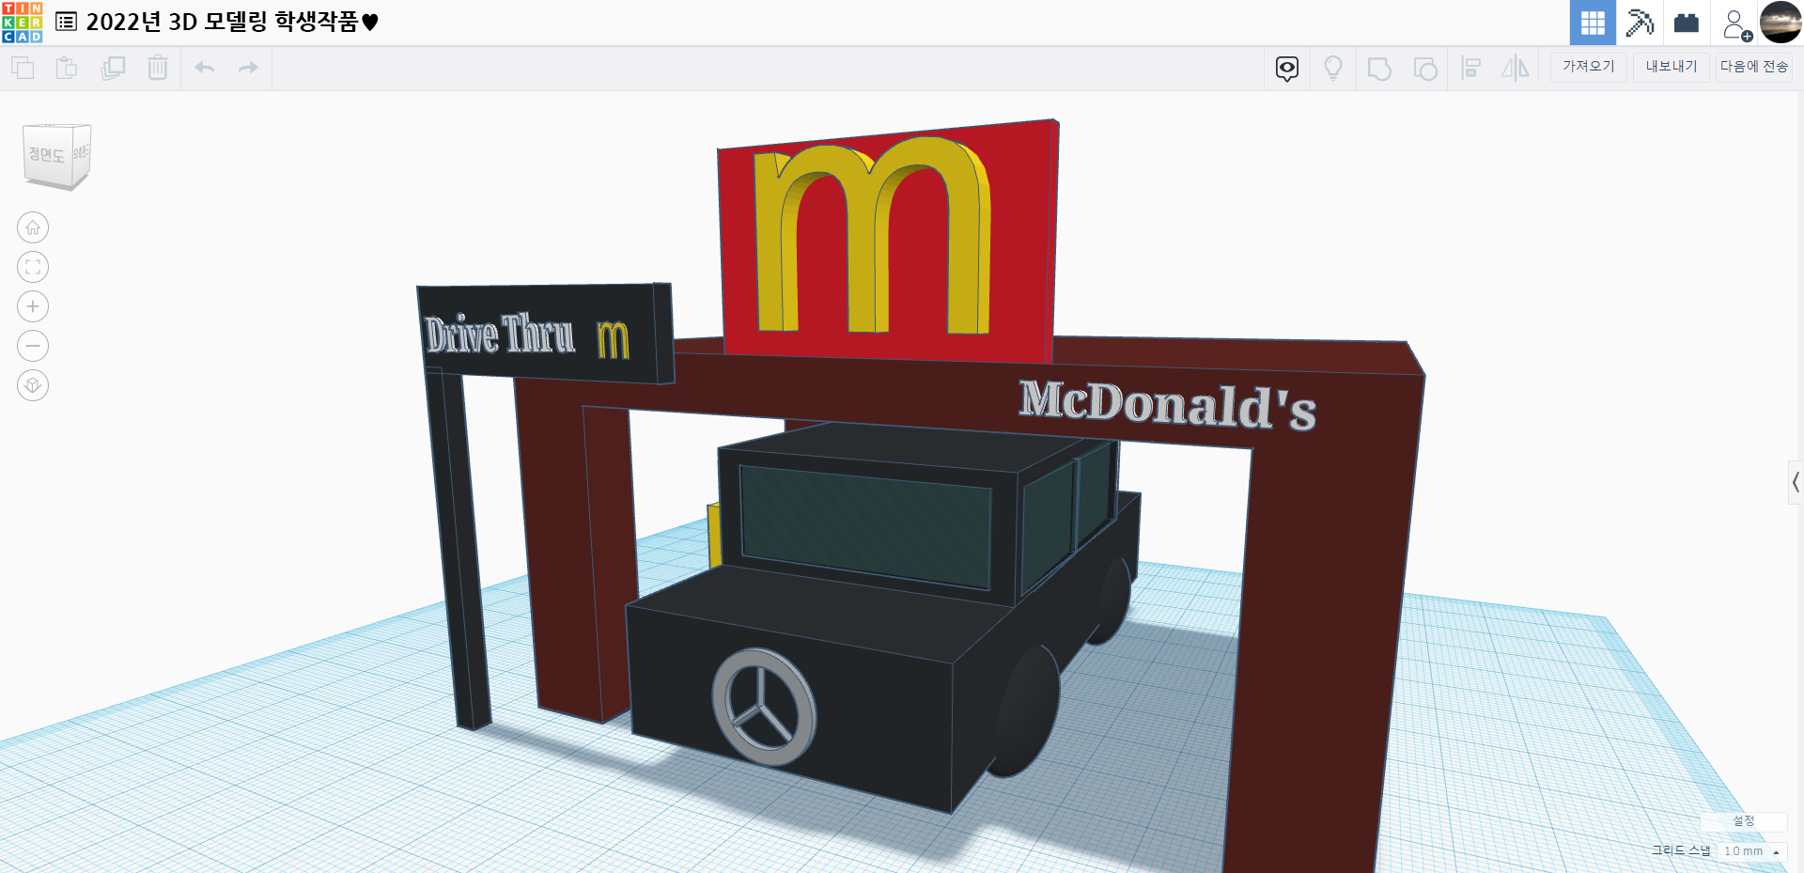Screen dimensions: 1804x873
Task: Ungroup the selected shapes
Action: 1425,68
